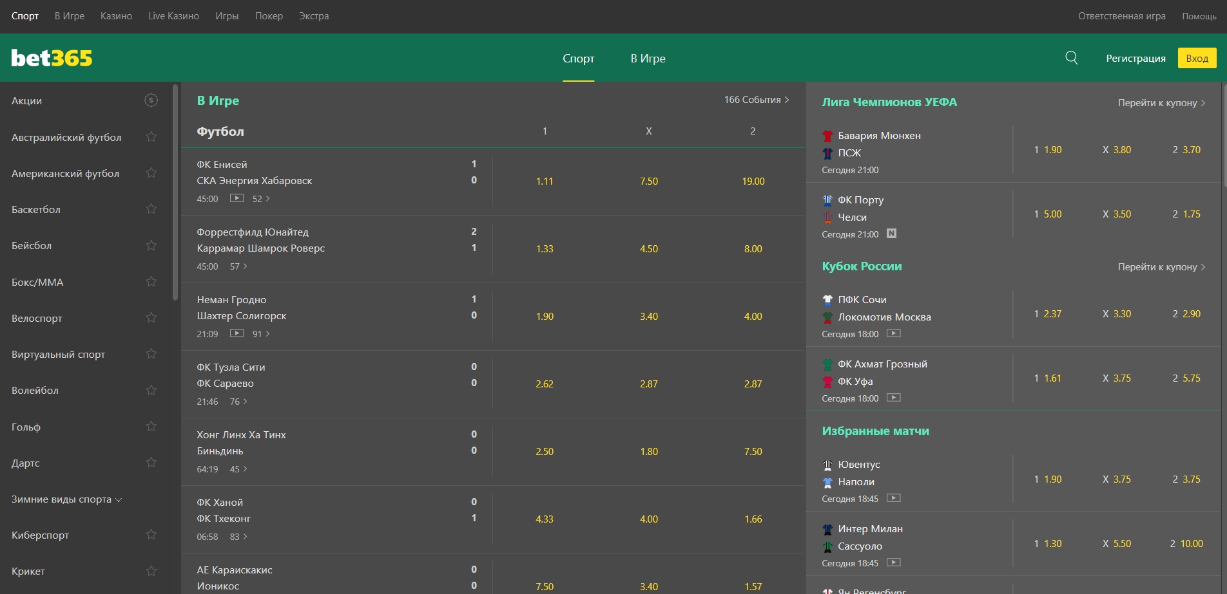The height and width of the screenshot is (594, 1227).
Task: Expand 83 markets for ФК Ханой match
Action: (x=238, y=537)
